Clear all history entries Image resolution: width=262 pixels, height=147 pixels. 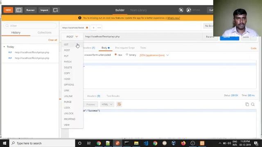pyautogui.click(x=53, y=40)
